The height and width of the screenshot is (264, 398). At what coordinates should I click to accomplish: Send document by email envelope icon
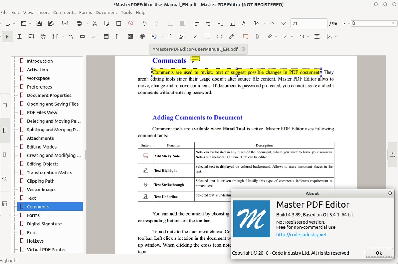pos(65,23)
